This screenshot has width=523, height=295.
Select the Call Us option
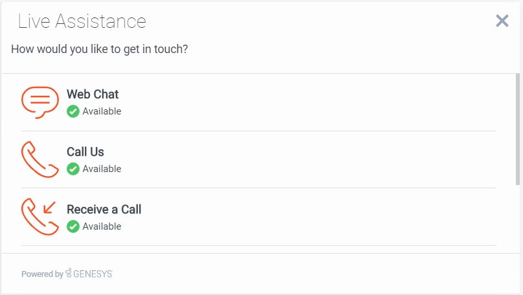click(x=85, y=152)
